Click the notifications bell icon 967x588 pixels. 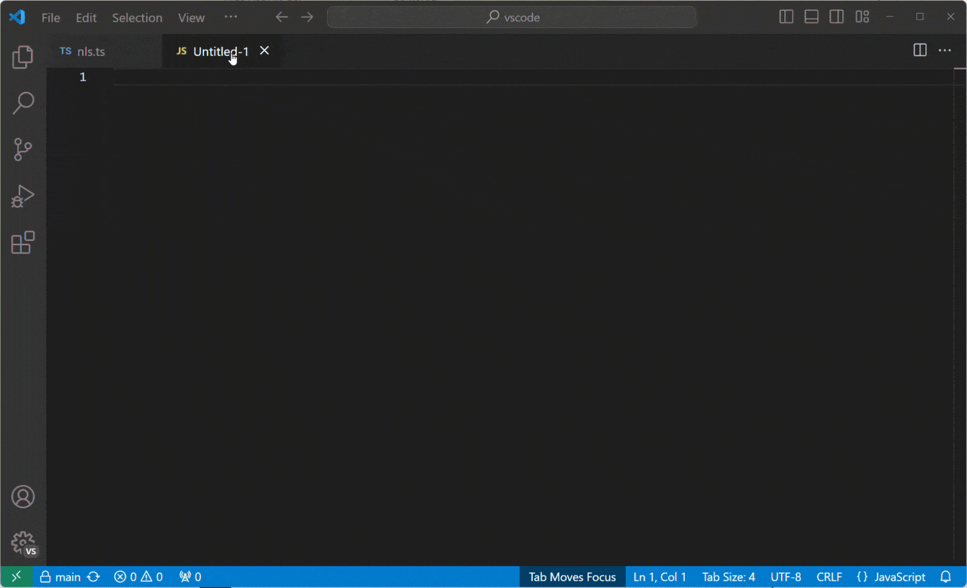point(946,576)
